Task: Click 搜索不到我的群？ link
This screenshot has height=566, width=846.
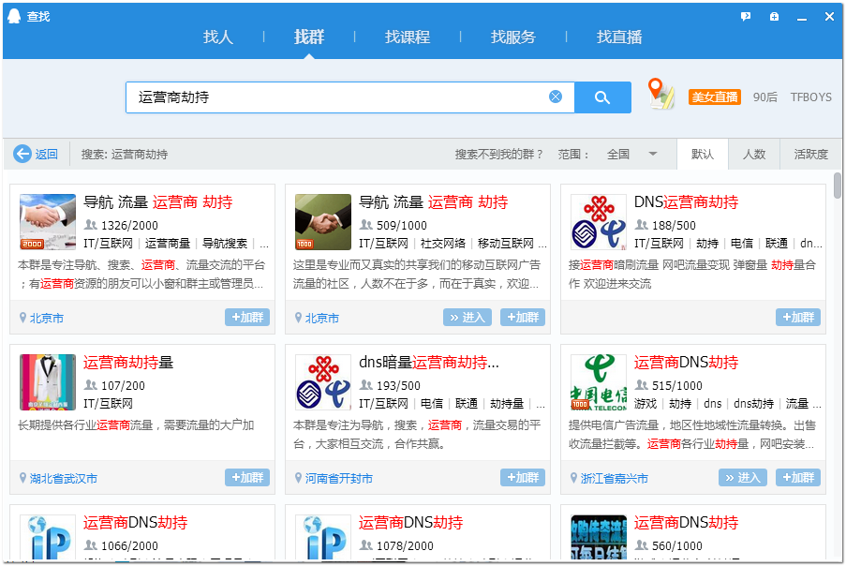Action: [x=498, y=155]
